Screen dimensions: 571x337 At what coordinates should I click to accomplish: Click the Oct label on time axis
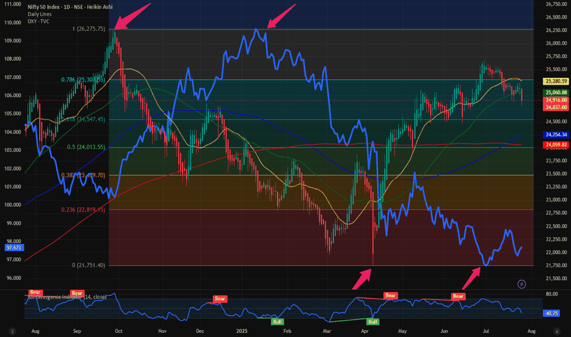[119, 331]
